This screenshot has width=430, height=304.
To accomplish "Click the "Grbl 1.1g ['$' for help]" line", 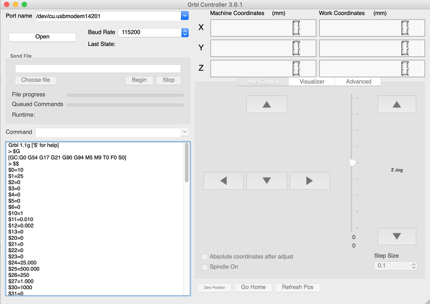I will click(x=34, y=145).
